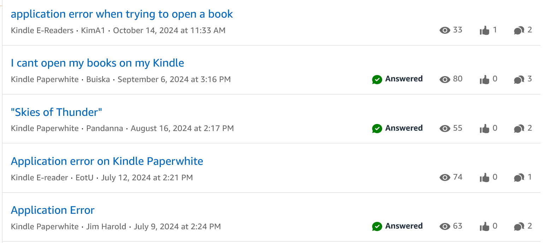Click replies bubble icon on KimA1's post
The image size is (545, 243).
pyautogui.click(x=519, y=31)
